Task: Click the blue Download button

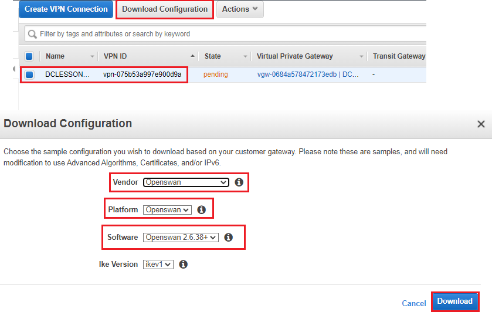Action: pyautogui.click(x=455, y=301)
